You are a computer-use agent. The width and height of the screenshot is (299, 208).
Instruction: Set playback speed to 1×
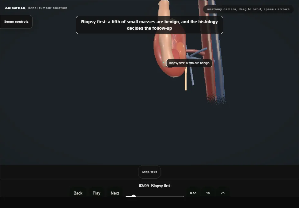[x=208, y=193]
